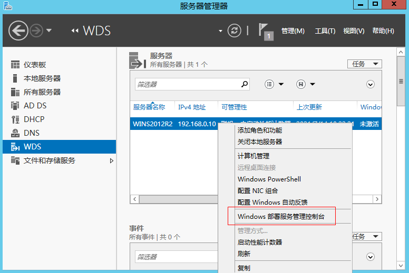Open the 帮助(H) menu
Viewport: 409px width, 273px height.
(383, 31)
